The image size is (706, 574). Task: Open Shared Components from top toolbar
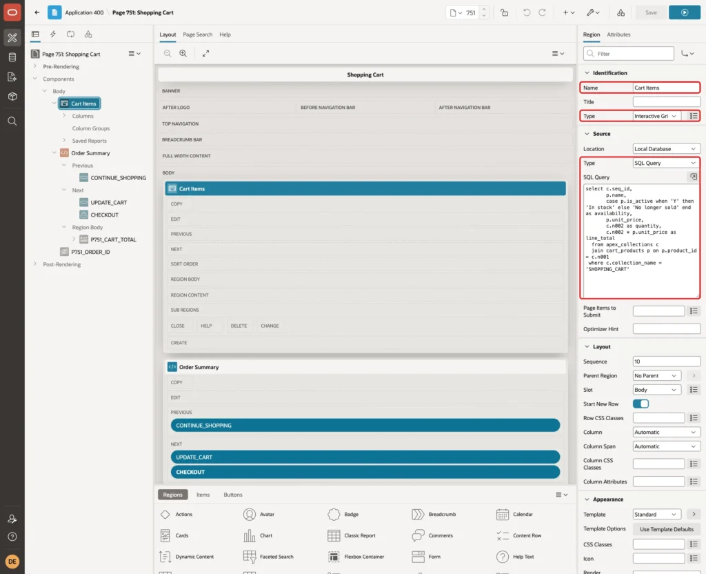click(621, 12)
